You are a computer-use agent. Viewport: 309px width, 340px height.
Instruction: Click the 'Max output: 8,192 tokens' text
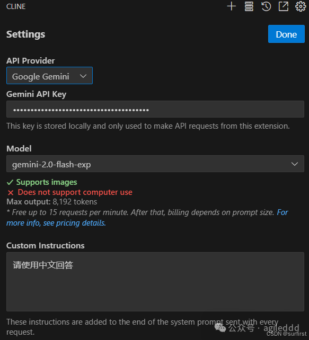tap(51, 202)
